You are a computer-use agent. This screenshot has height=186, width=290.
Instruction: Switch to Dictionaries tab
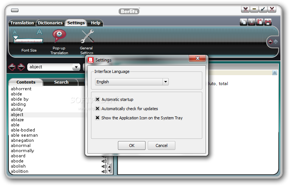click(50, 23)
